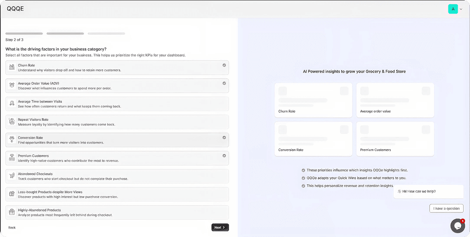Screen dimensions: 470x237
Task: Click the AI Powered insights heading
Action: (x=354, y=71)
